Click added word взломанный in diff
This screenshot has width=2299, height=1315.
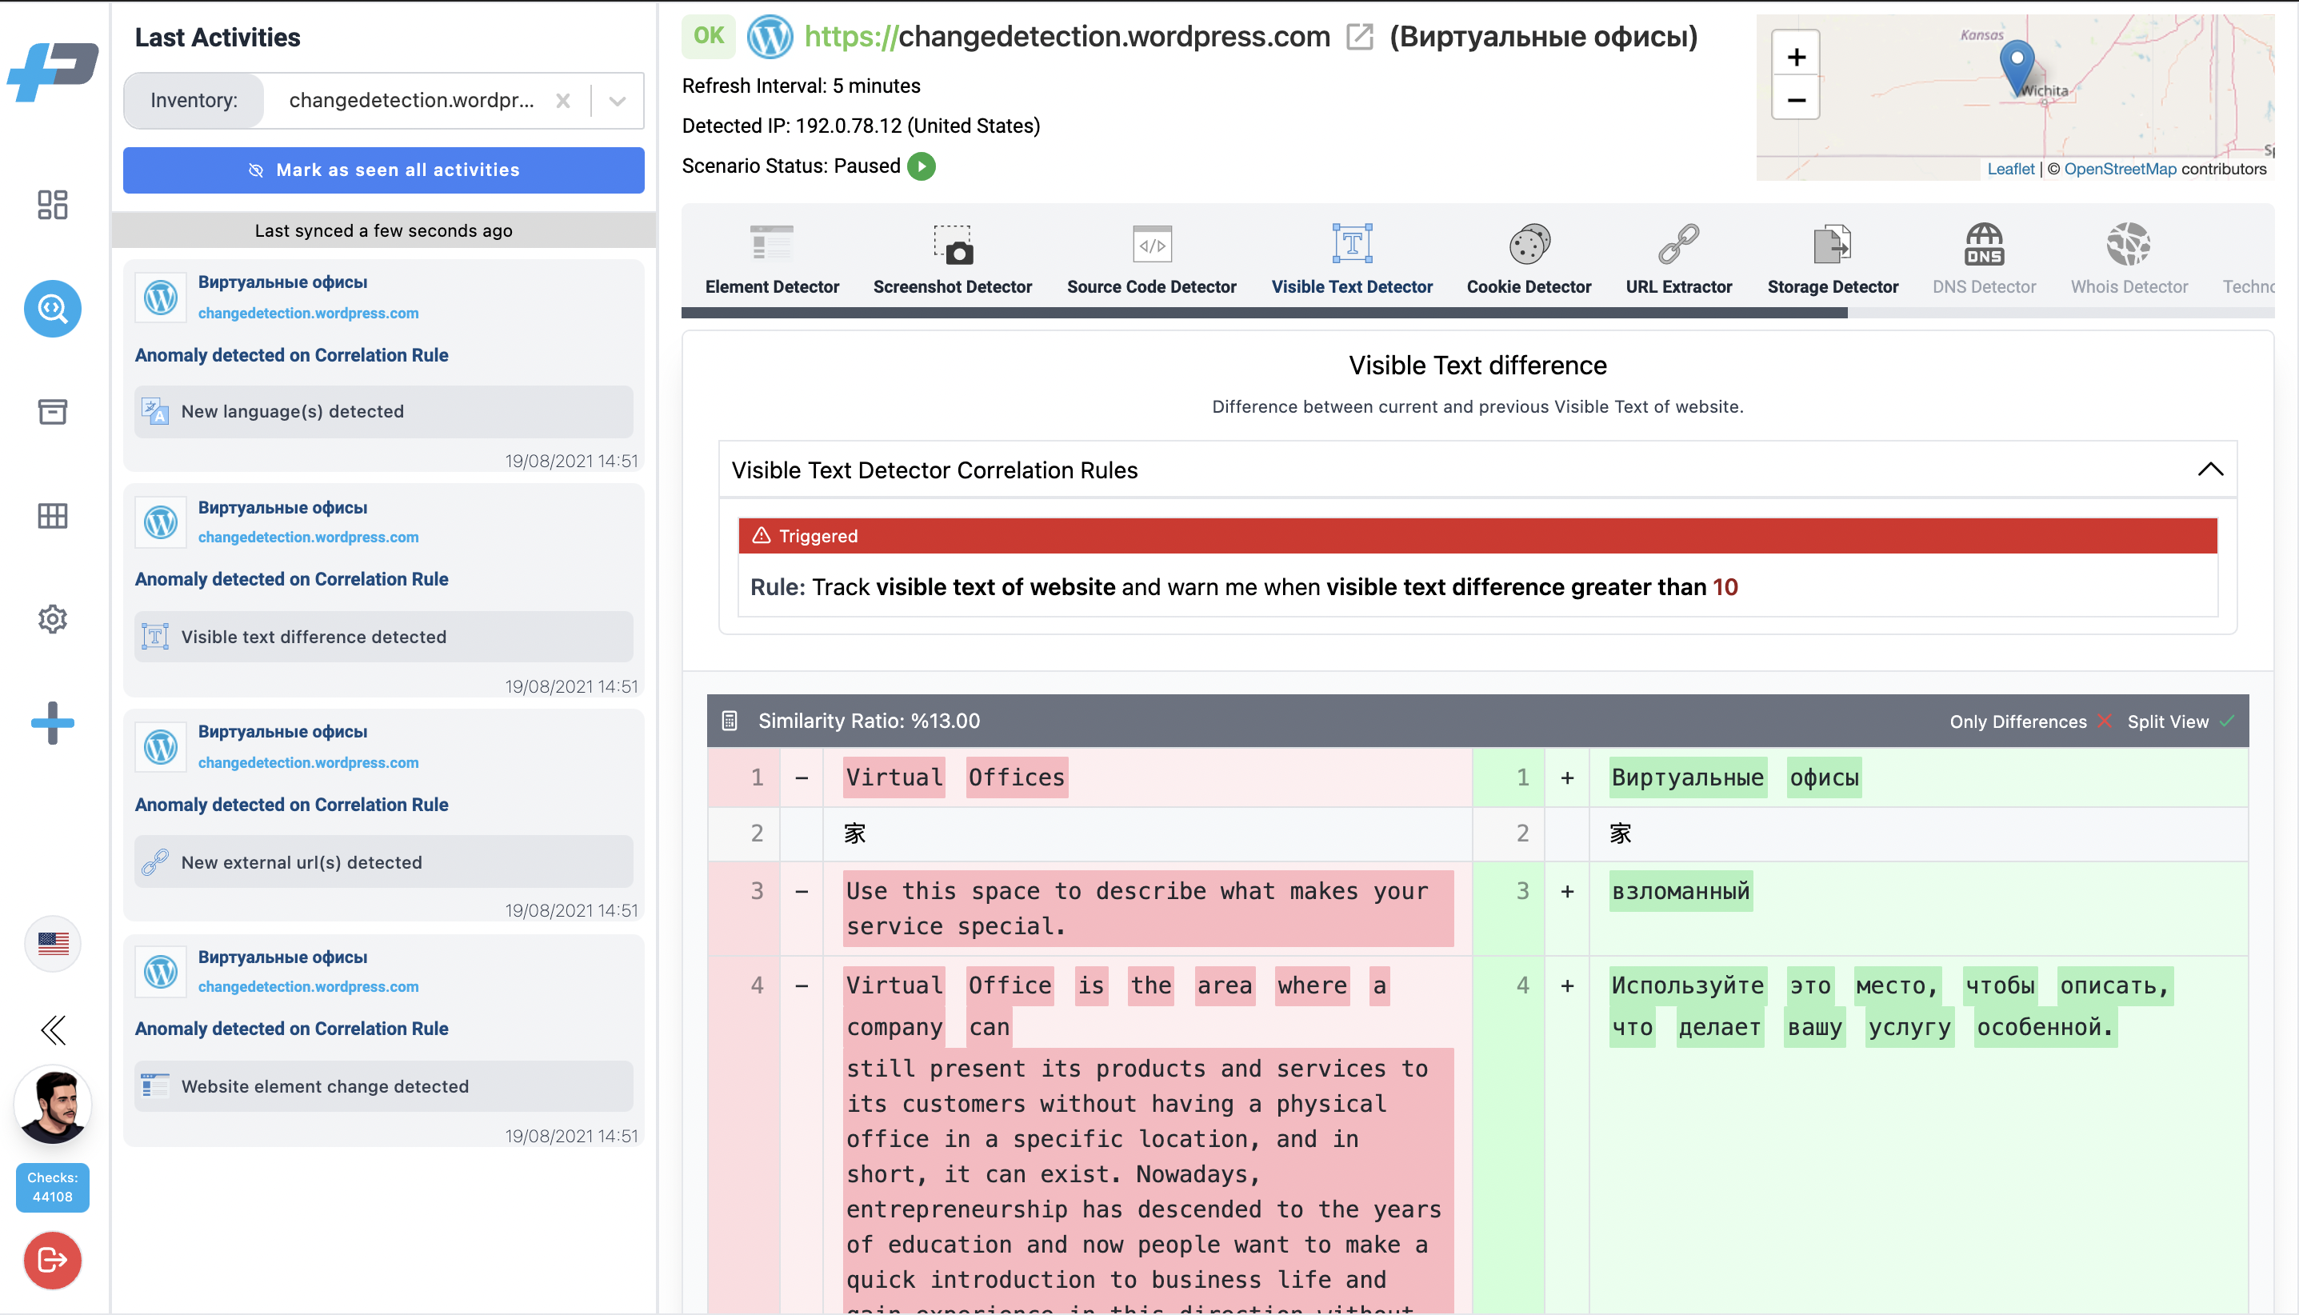(x=1681, y=891)
